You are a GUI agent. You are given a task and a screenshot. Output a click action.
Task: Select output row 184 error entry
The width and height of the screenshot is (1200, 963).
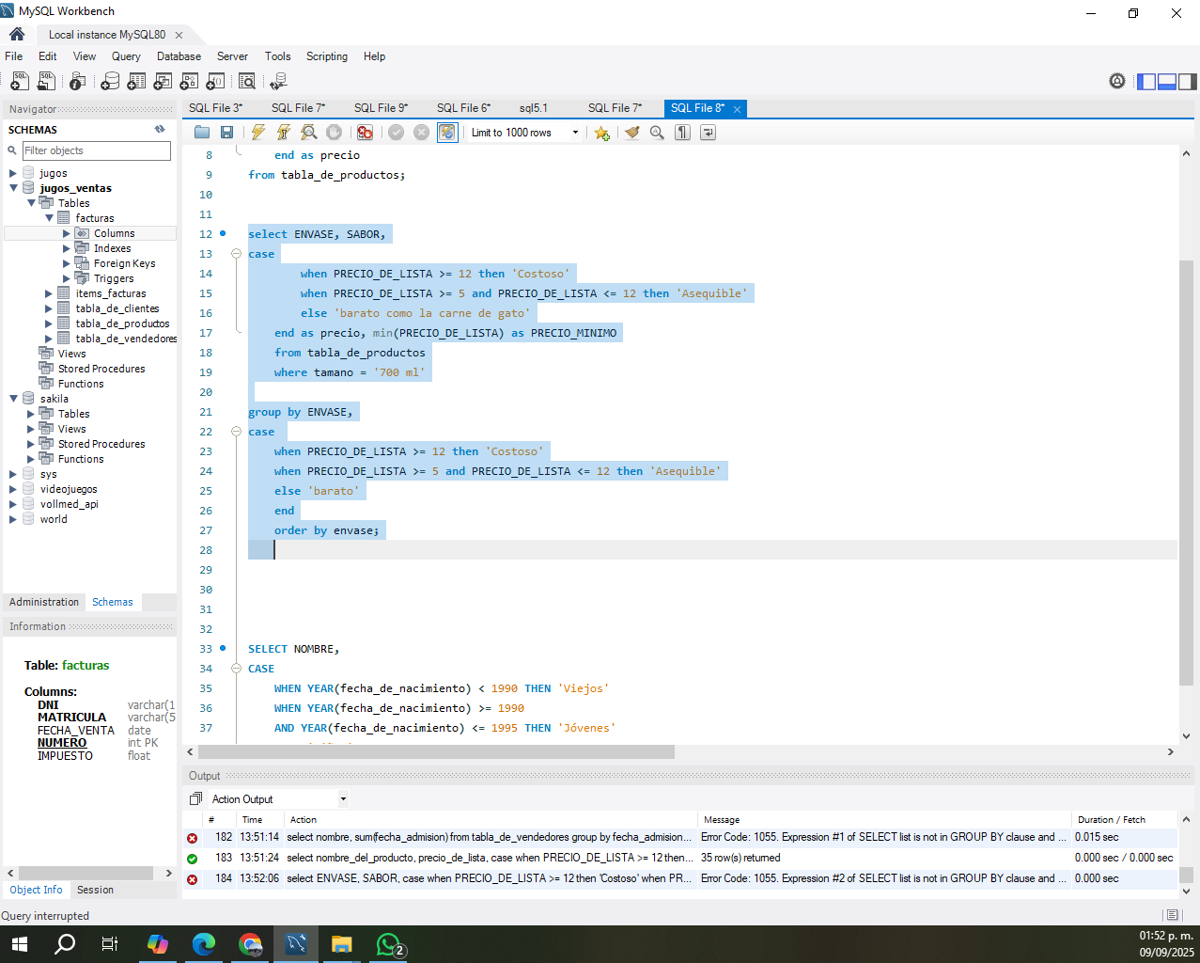pyautogui.click(x=679, y=878)
